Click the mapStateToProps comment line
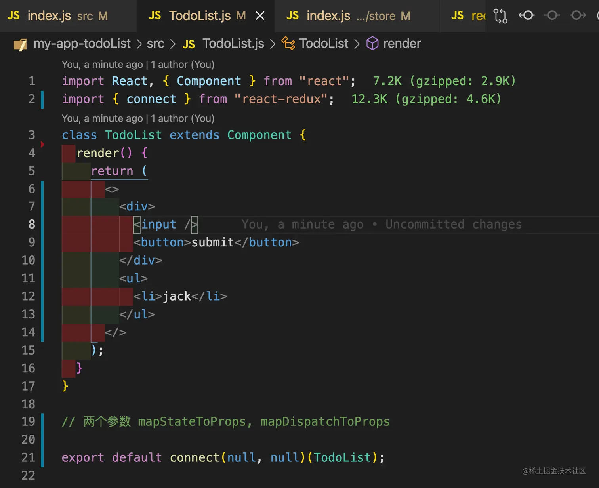Viewport: 599px width, 488px height. (x=225, y=421)
